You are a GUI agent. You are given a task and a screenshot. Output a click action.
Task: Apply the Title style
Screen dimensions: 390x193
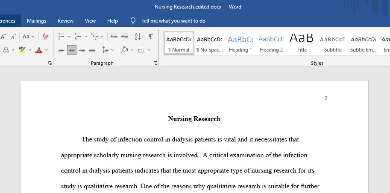coord(302,43)
